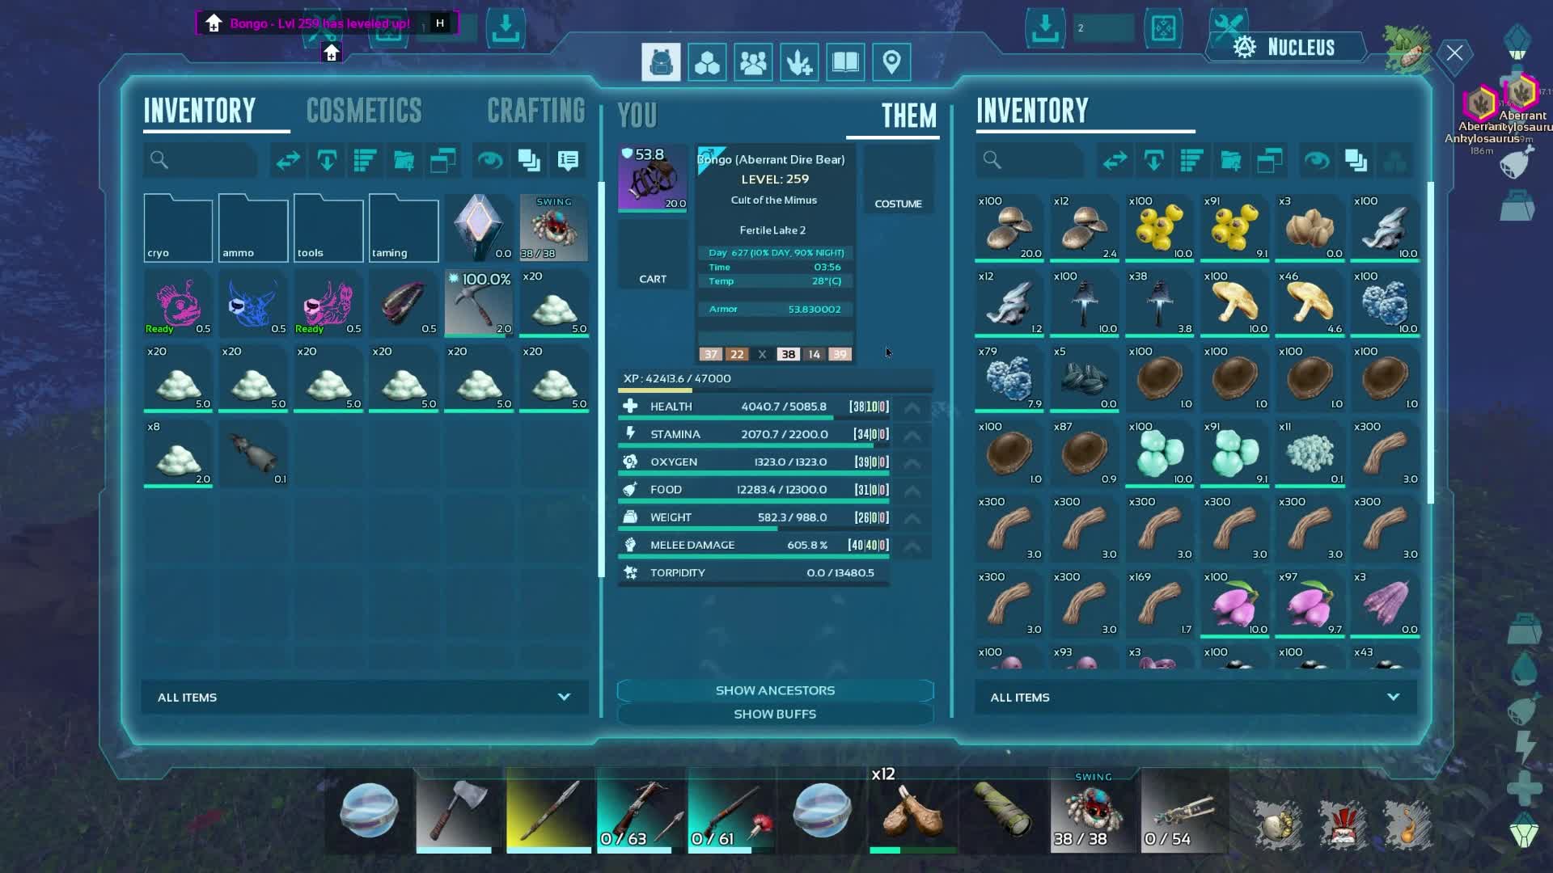Open the engrams hexagon page icon
1553x873 pixels.
click(x=707, y=62)
